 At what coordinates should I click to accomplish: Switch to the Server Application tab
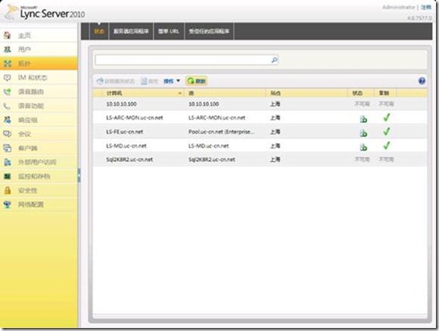point(131,31)
